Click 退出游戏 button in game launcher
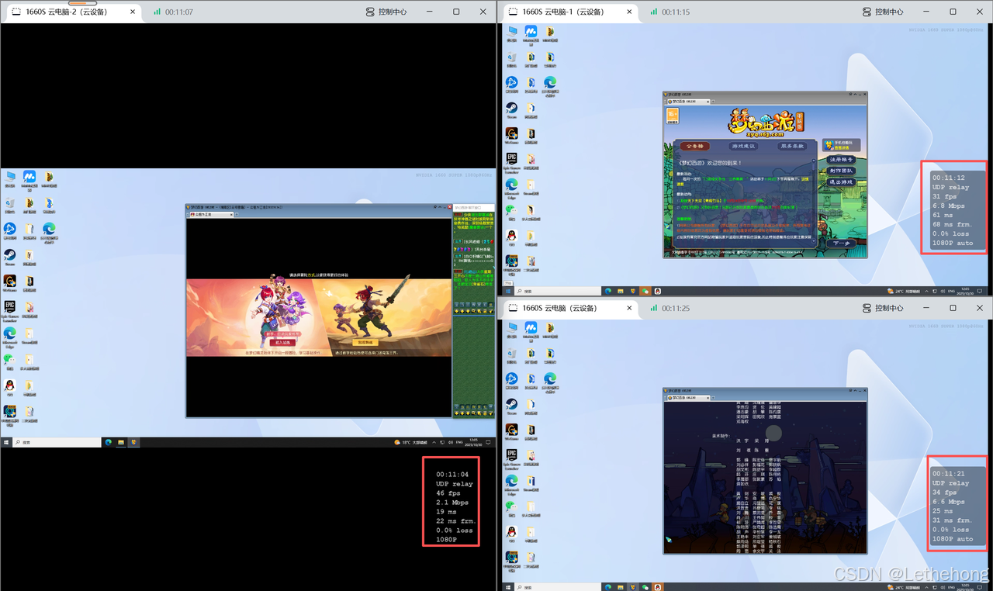This screenshot has height=591, width=993. (x=841, y=181)
